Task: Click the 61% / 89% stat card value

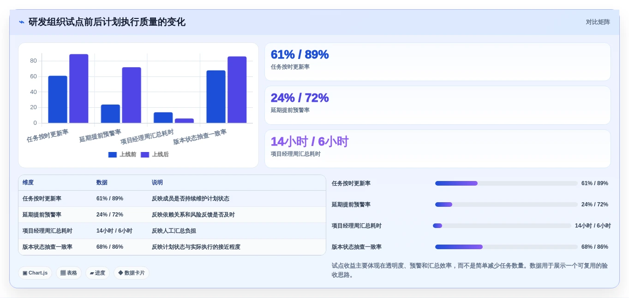Action: (x=300, y=54)
